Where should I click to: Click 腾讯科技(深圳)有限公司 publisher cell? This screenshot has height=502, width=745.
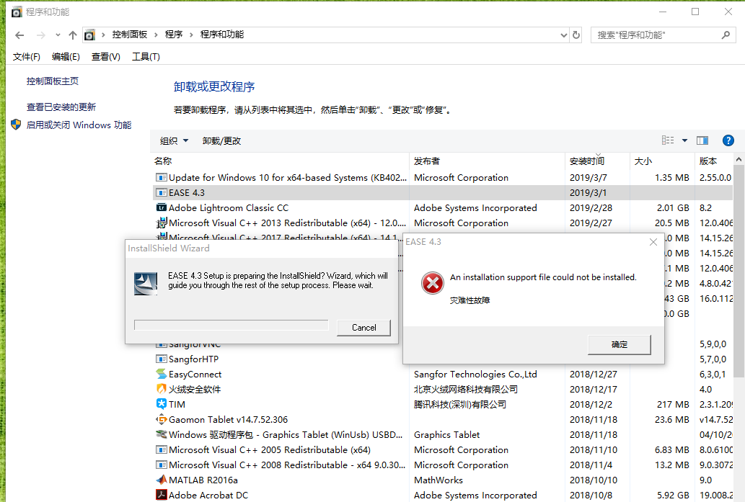click(x=460, y=405)
